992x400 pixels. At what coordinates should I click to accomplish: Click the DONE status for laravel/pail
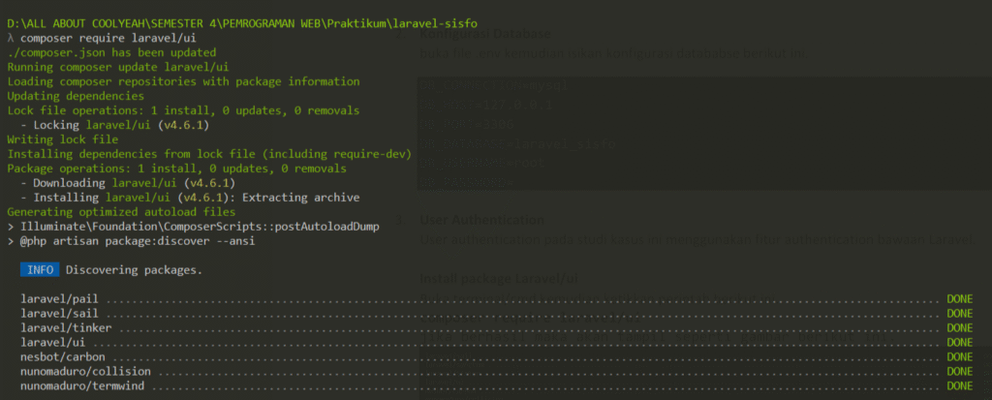click(959, 299)
